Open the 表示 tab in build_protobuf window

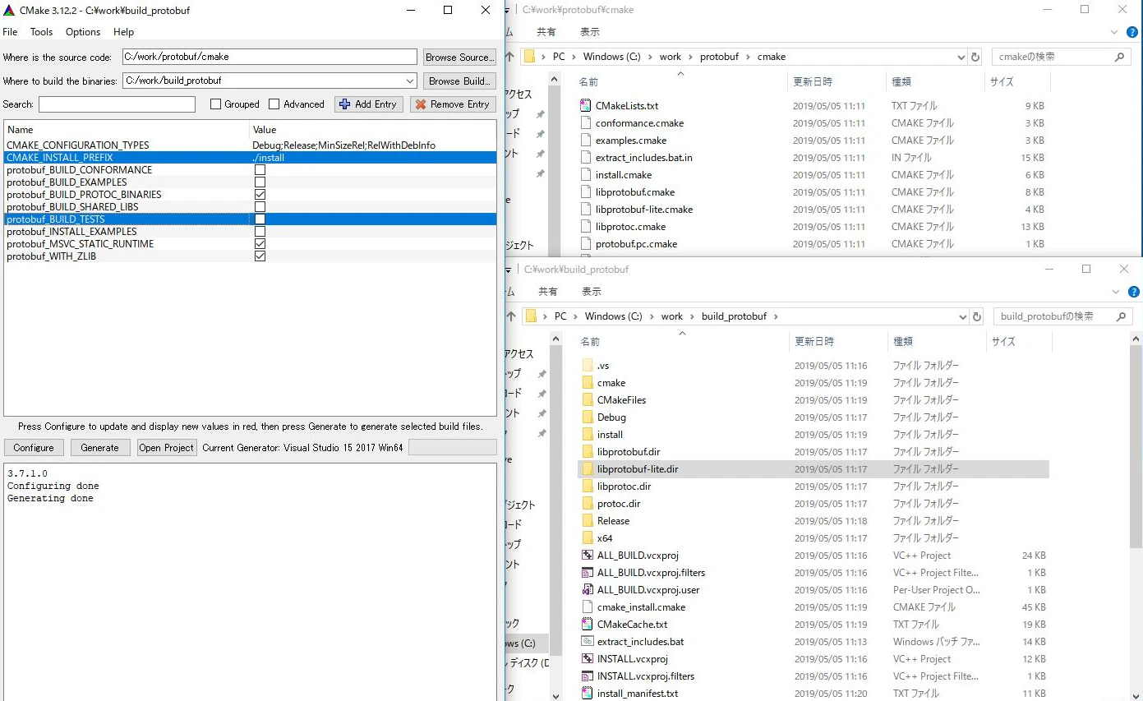[x=592, y=292]
